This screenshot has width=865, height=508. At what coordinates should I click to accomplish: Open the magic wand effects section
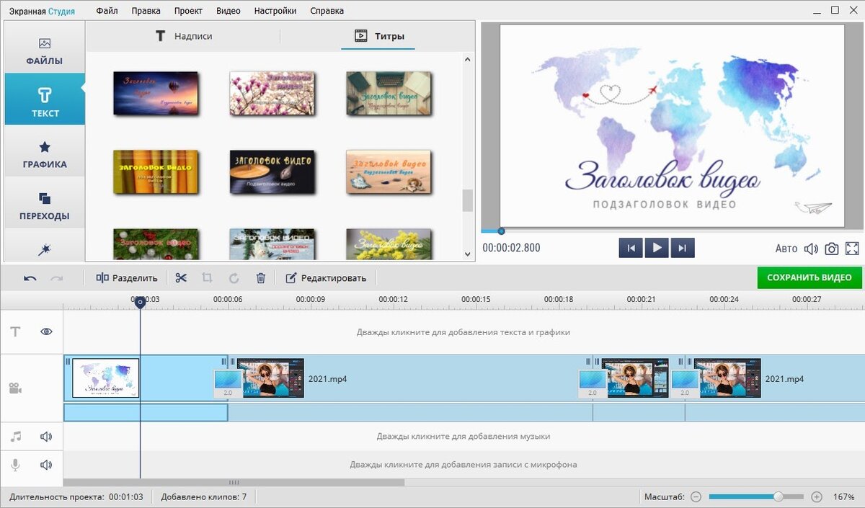pyautogui.click(x=45, y=249)
